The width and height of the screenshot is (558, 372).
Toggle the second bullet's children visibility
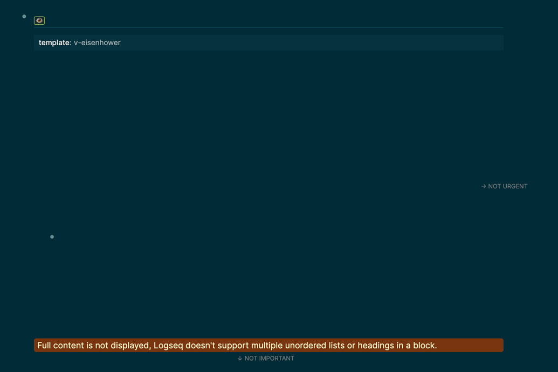(x=52, y=236)
